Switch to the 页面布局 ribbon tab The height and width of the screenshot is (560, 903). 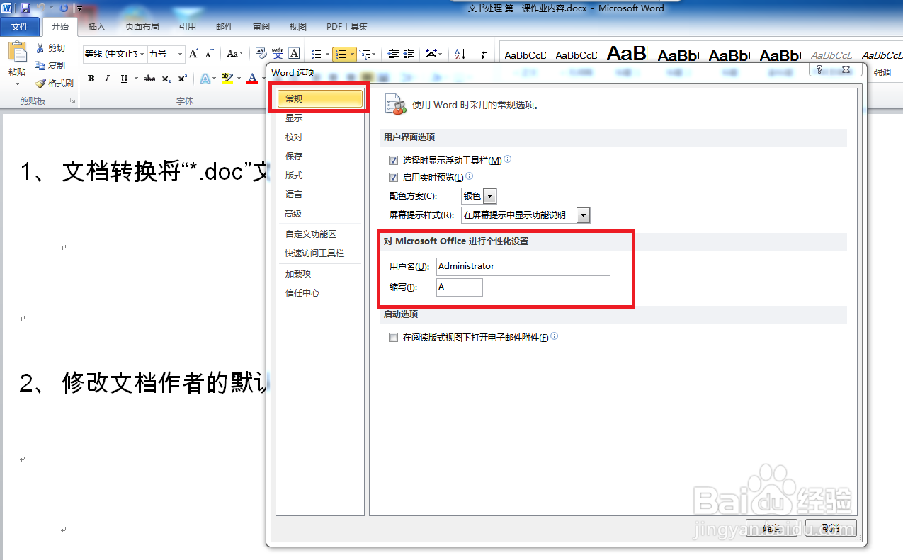tap(142, 27)
